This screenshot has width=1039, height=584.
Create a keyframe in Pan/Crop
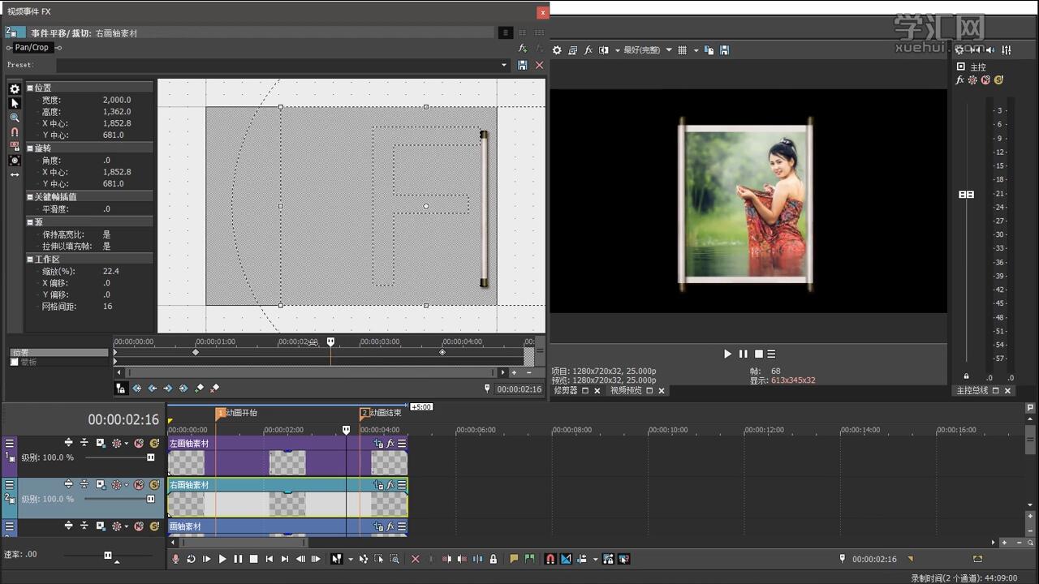coord(199,389)
